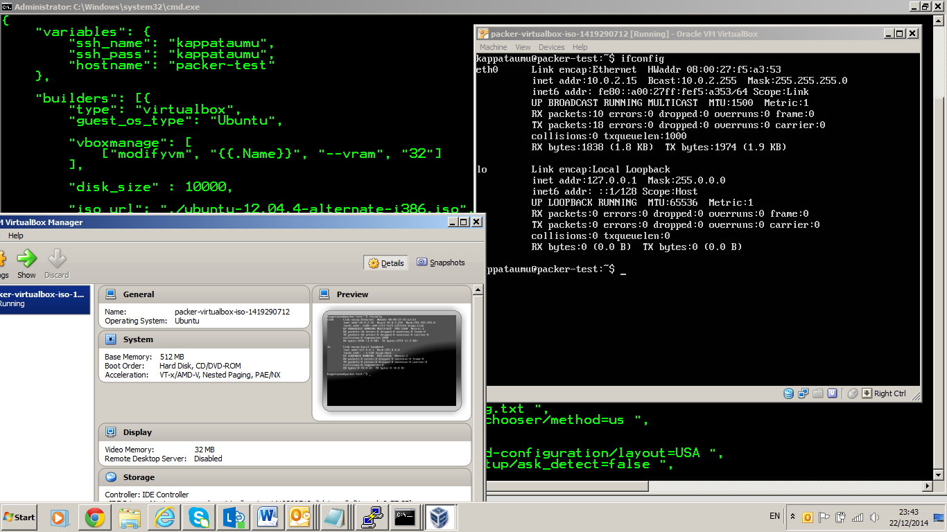947x532 pixels.
Task: Click the Preview section monitor icon
Action: 324,294
